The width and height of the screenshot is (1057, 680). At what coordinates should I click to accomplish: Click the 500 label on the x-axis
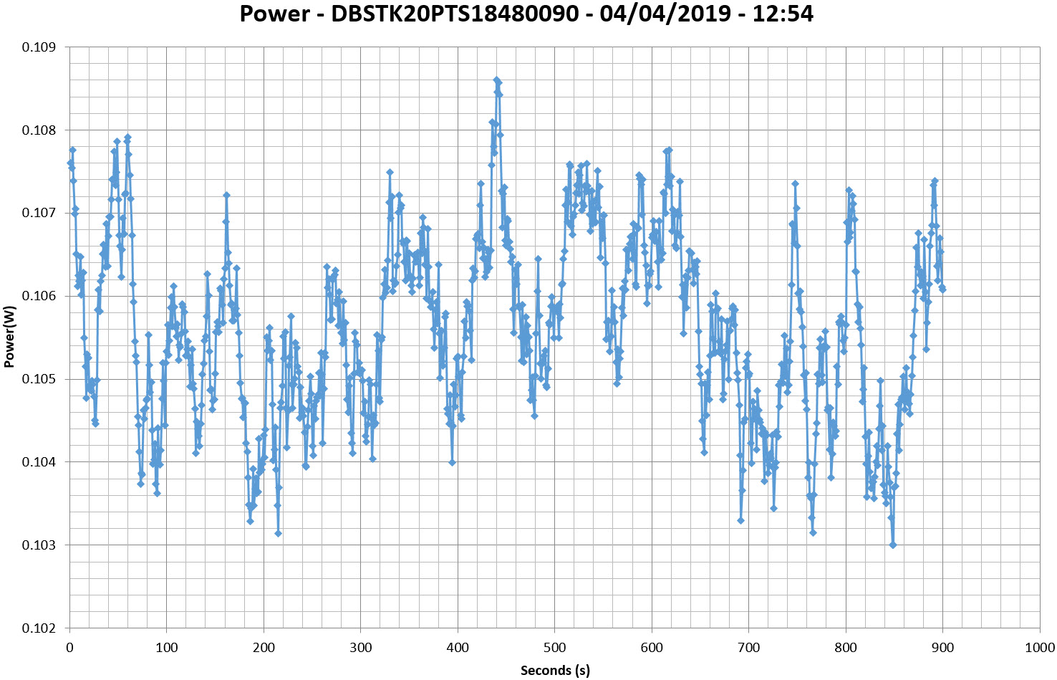pyautogui.click(x=555, y=648)
